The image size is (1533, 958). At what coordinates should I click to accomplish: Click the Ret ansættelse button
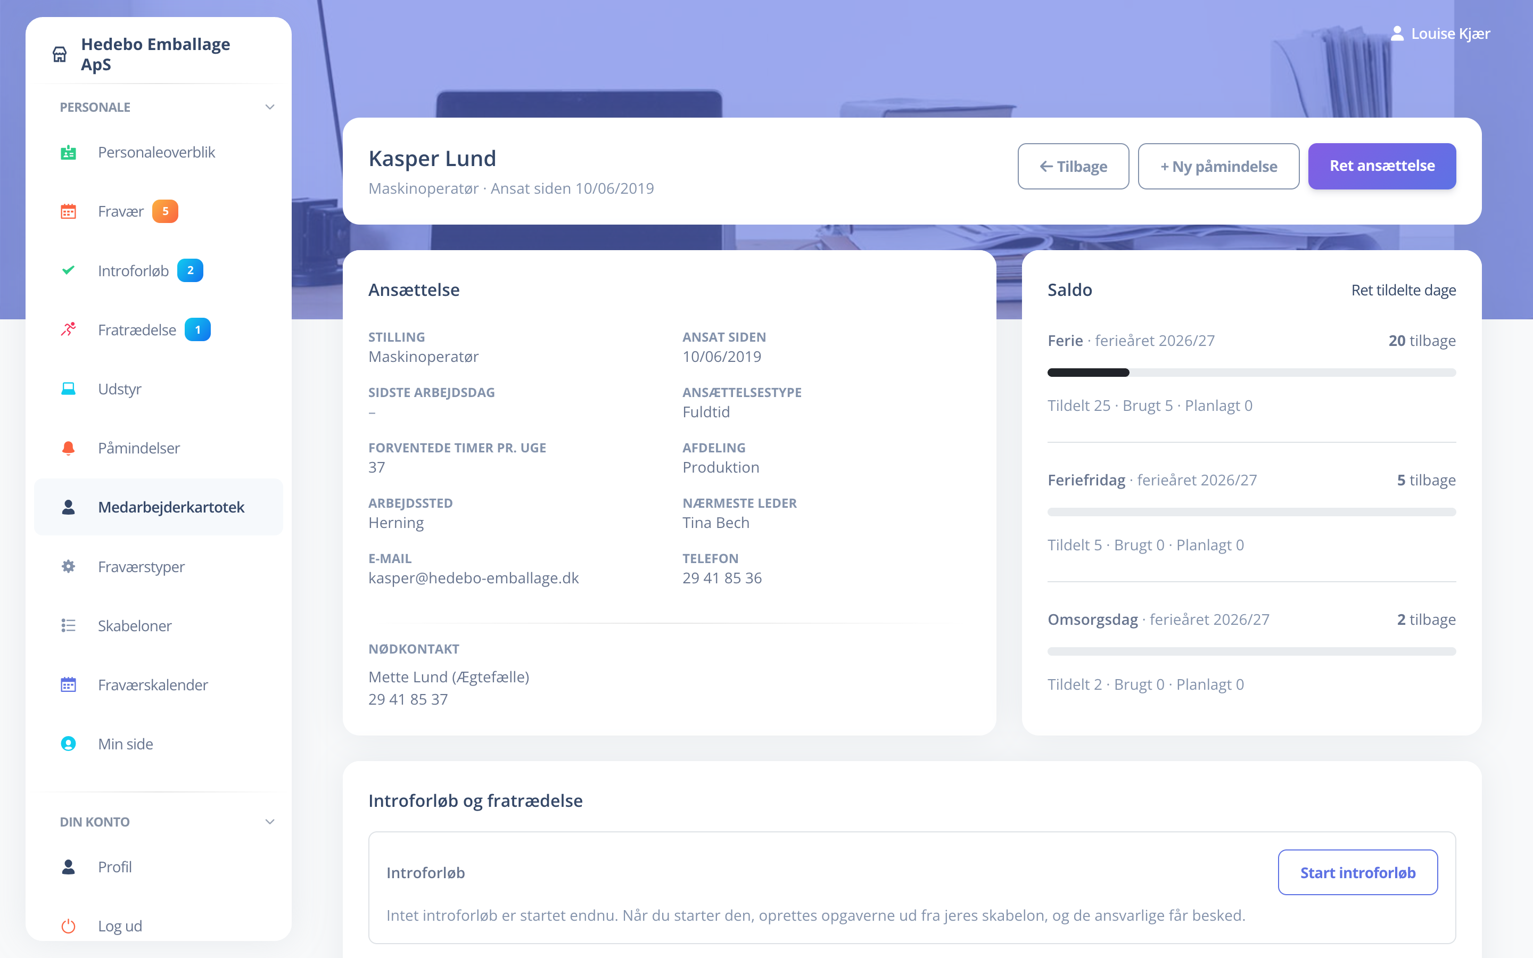click(1382, 166)
